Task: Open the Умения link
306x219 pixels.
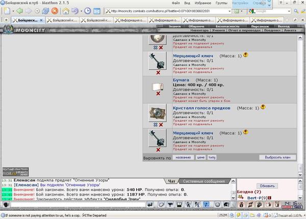Action: click(x=219, y=31)
